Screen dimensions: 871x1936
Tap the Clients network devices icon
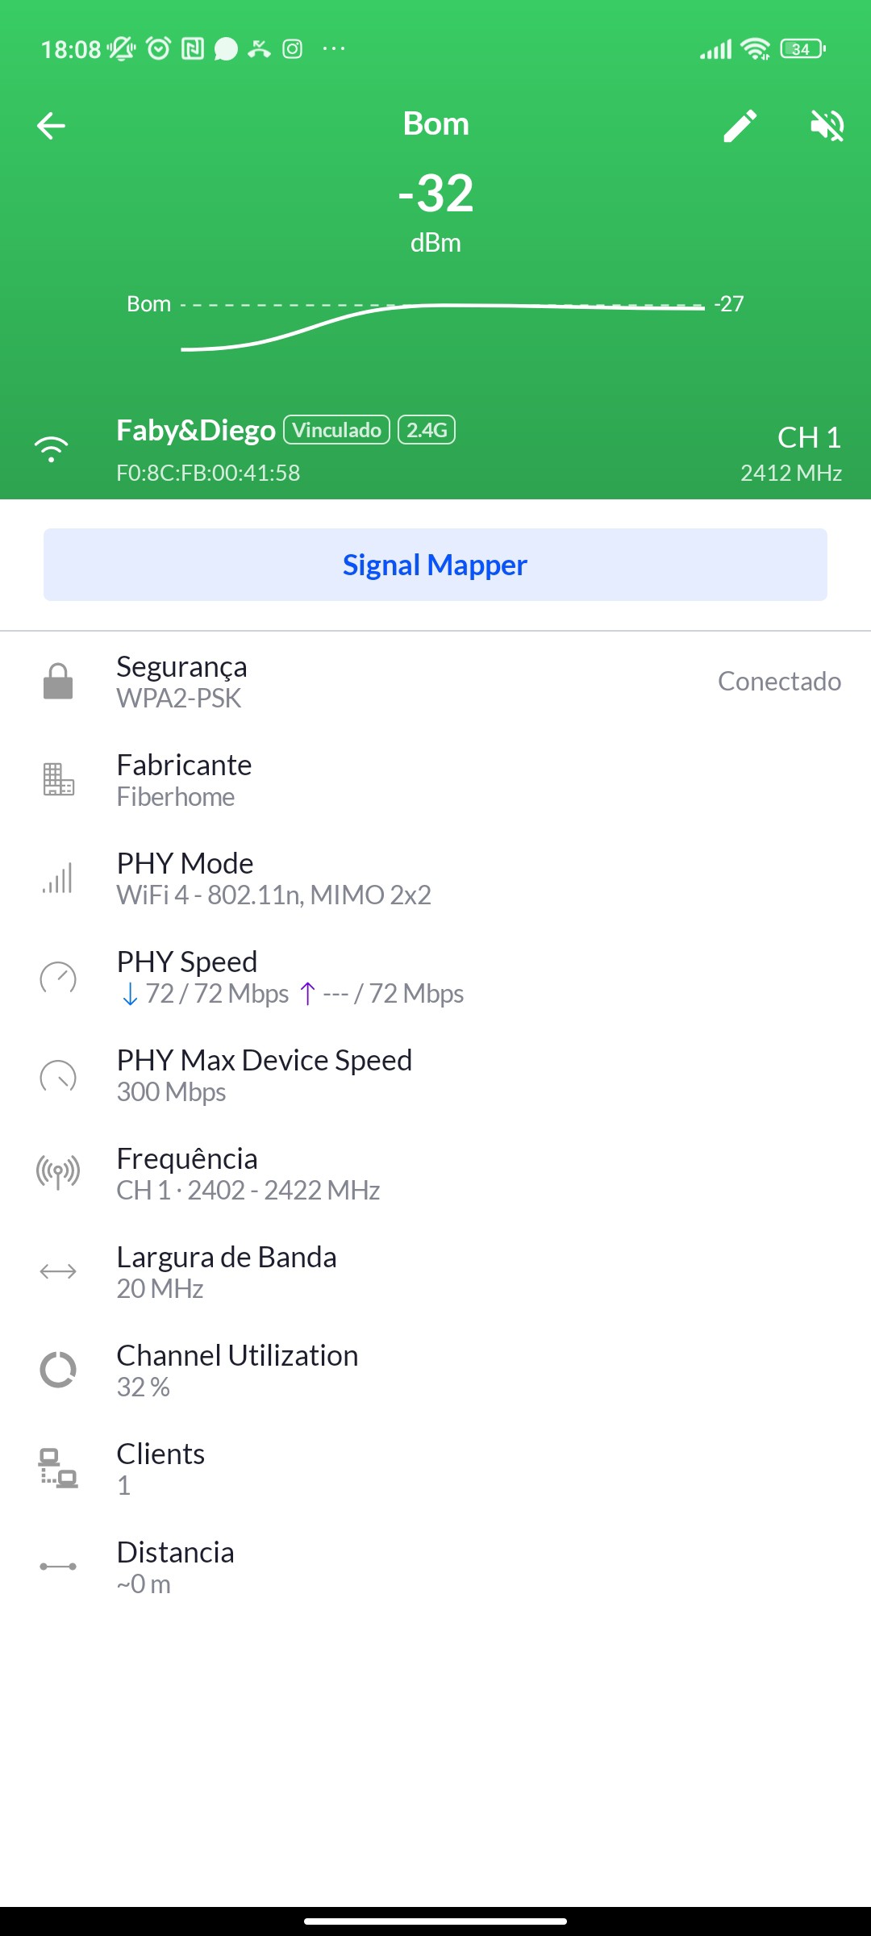click(58, 1469)
